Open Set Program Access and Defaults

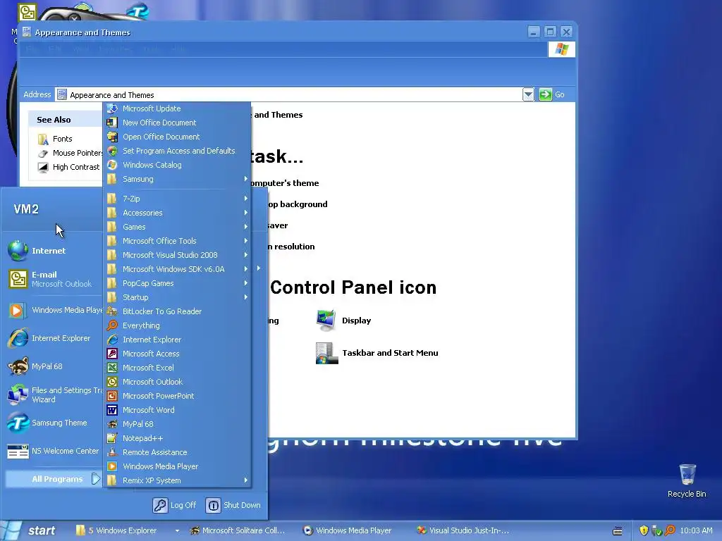pos(177,151)
